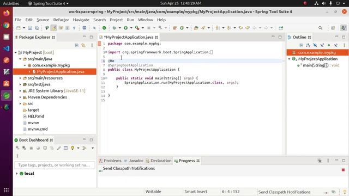Open the Refactor menu

(61, 20)
